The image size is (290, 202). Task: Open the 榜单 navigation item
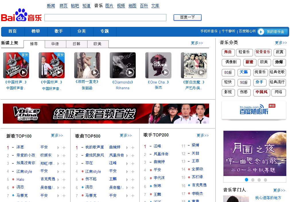tap(36, 31)
